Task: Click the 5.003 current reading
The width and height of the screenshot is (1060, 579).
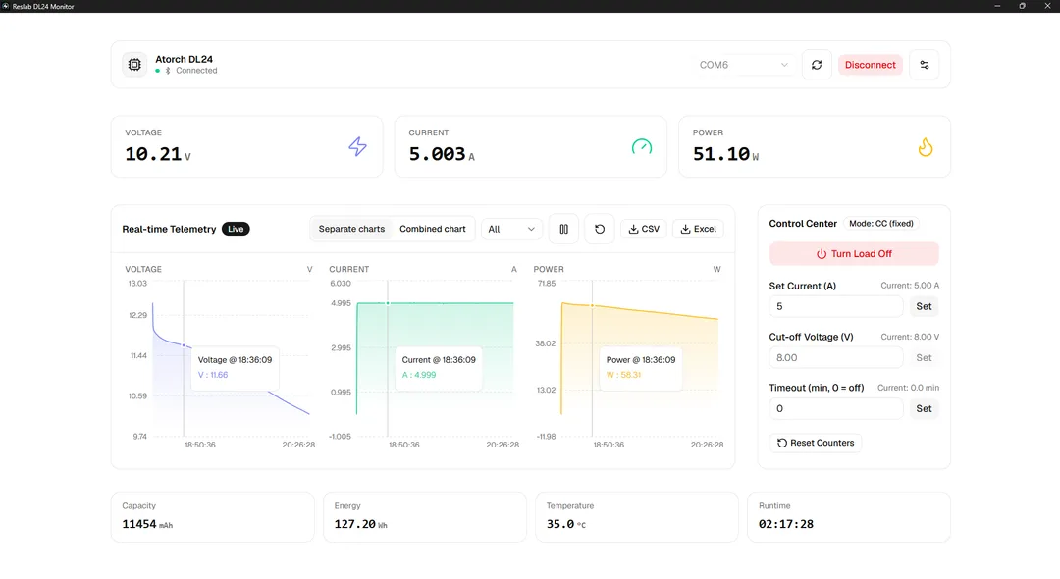Action: coord(438,154)
